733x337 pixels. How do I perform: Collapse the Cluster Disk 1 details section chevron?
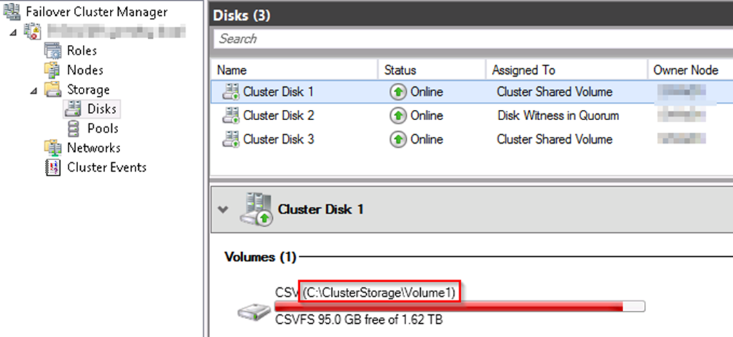point(223,209)
